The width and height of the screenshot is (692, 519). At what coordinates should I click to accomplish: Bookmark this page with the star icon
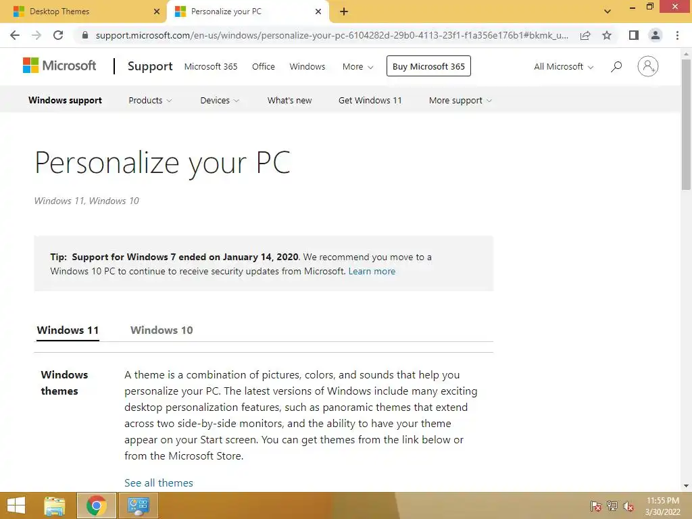(607, 35)
